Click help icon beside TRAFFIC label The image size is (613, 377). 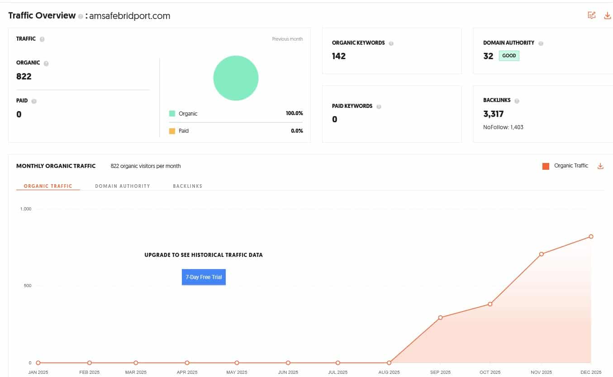(42, 39)
